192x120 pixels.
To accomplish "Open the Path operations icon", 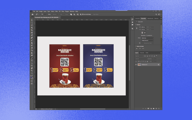I will coord(71,14).
